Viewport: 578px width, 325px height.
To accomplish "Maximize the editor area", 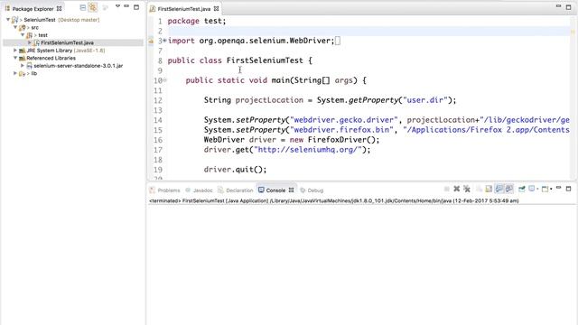I will click(568, 6).
